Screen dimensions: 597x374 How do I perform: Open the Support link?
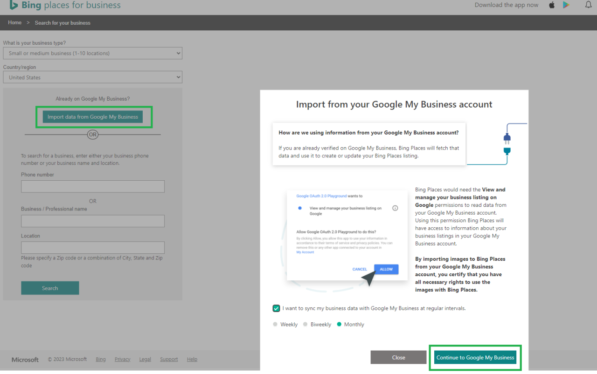click(169, 359)
